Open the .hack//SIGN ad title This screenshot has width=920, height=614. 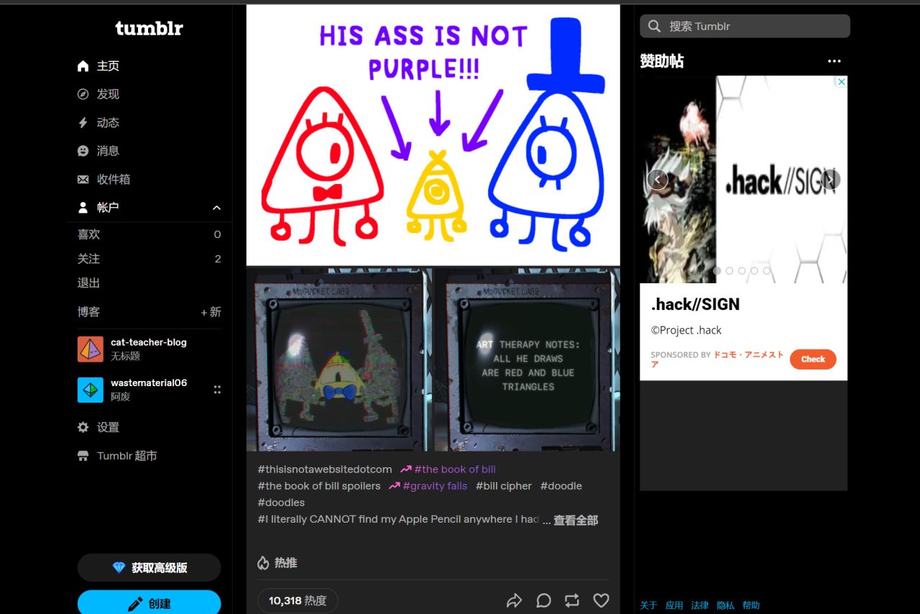(x=695, y=304)
